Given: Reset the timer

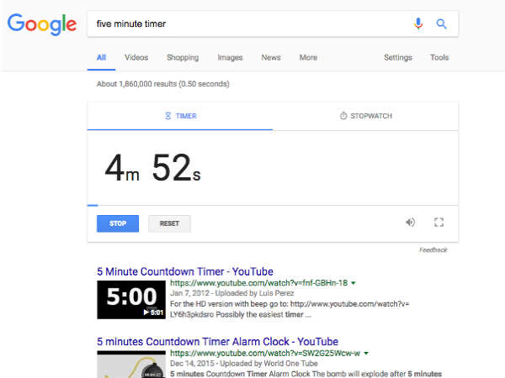Looking at the screenshot, I should pyautogui.click(x=169, y=223).
